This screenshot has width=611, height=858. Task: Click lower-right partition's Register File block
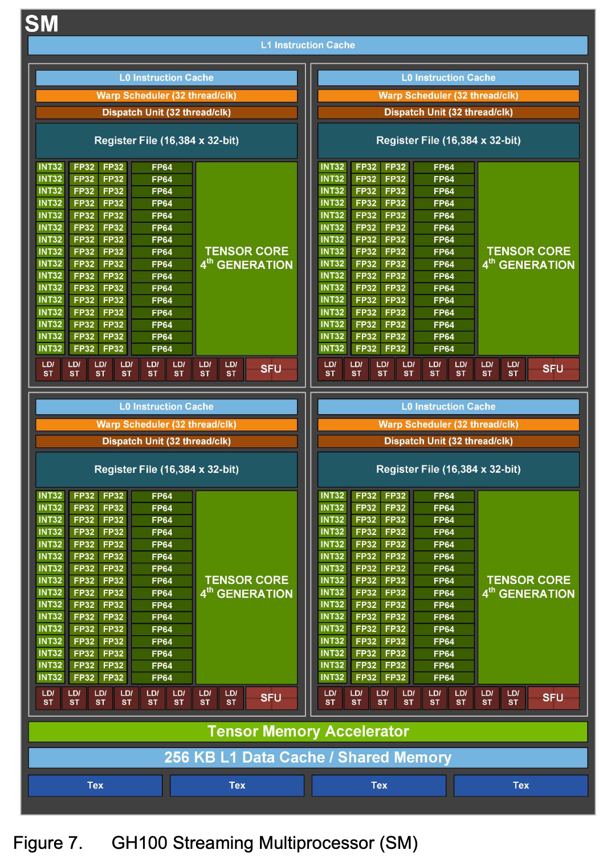448,469
